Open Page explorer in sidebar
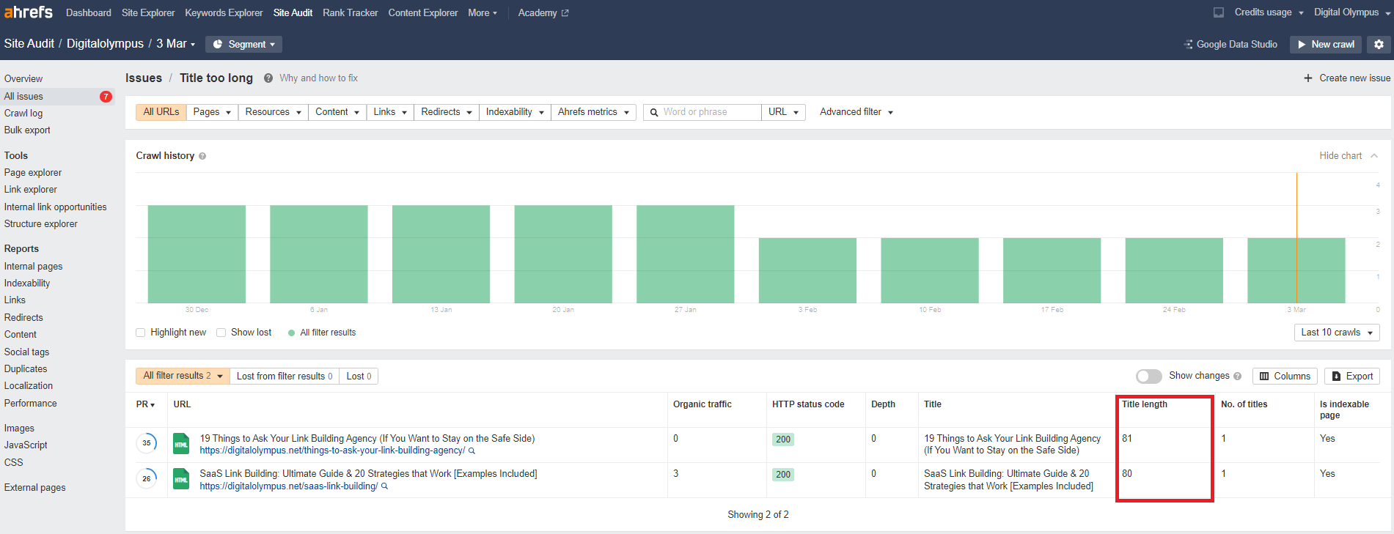 [x=33, y=173]
